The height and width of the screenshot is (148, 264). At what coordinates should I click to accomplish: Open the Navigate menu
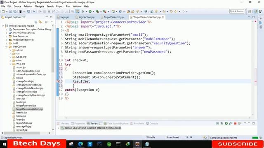[x=40, y=7]
